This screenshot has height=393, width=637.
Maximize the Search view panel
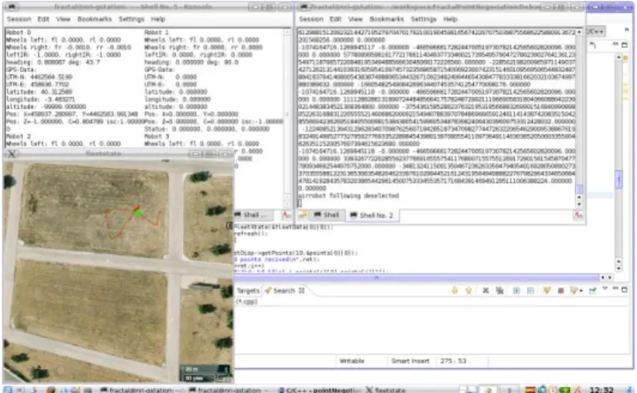625,289
